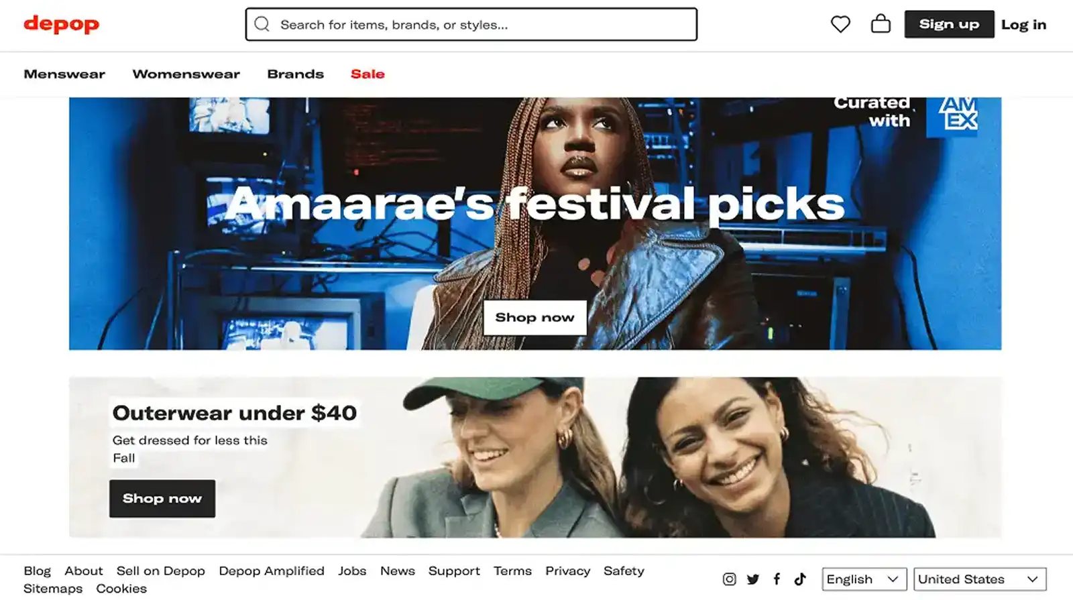This screenshot has height=600, width=1073.
Task: Open the Menswear menu
Action: pos(64,74)
